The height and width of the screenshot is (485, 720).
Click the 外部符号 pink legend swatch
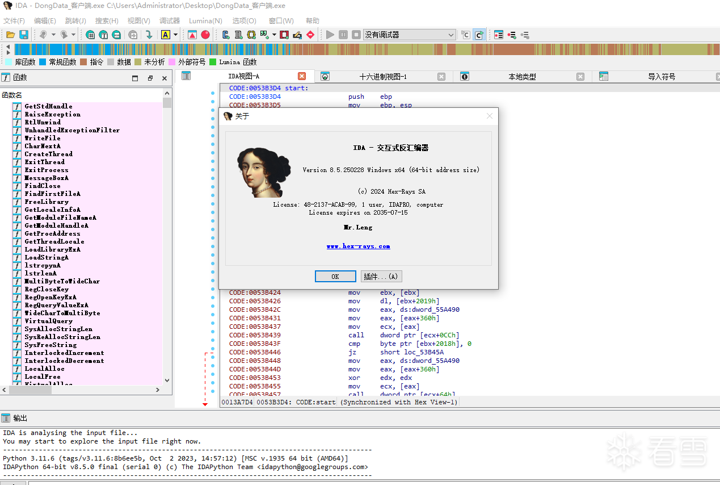pos(172,62)
